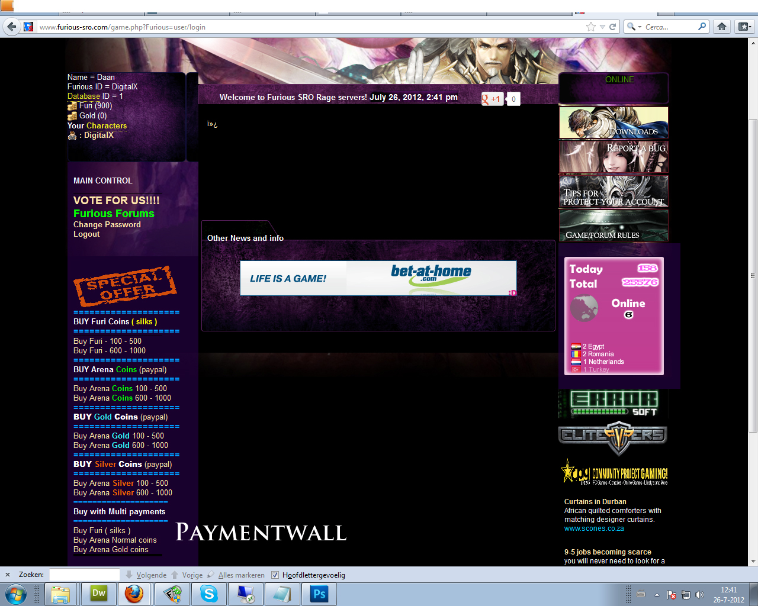Click VOTE FOR US!!!! link
The image size is (758, 606).
tap(116, 201)
